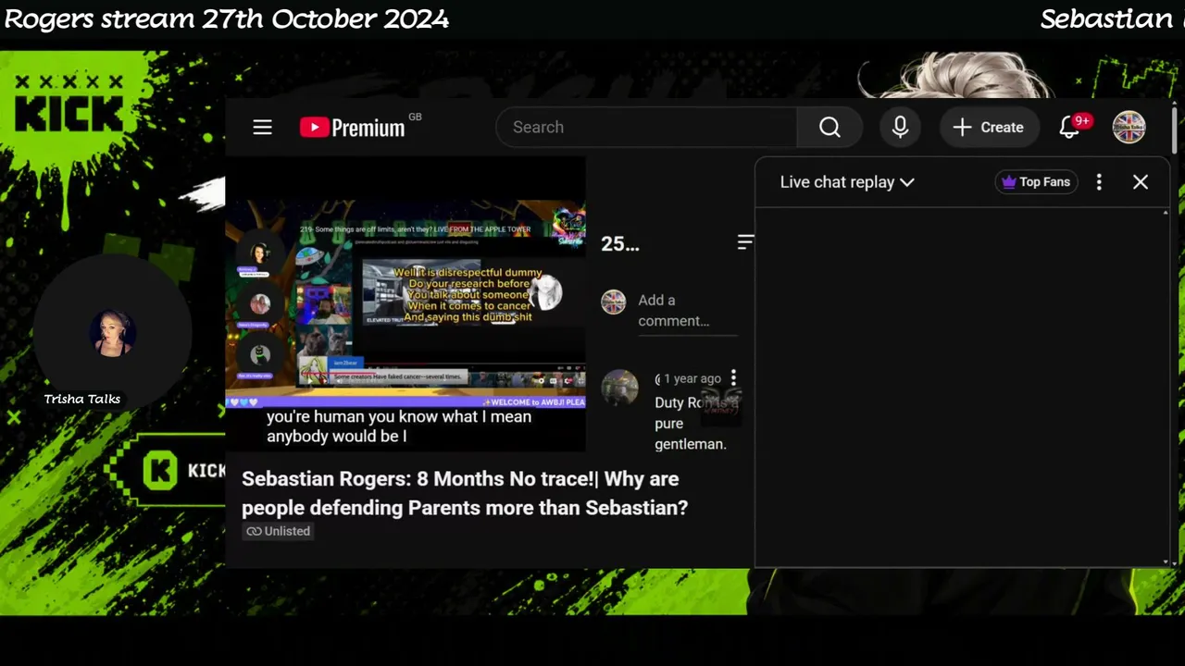Click the 'Duty' comment text 'pure gentleman.'
The width and height of the screenshot is (1185, 666).
click(x=691, y=434)
